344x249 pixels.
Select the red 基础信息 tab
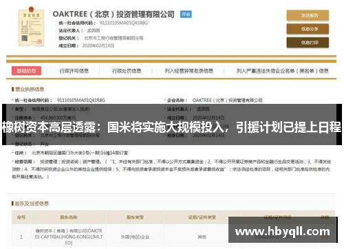(26, 71)
